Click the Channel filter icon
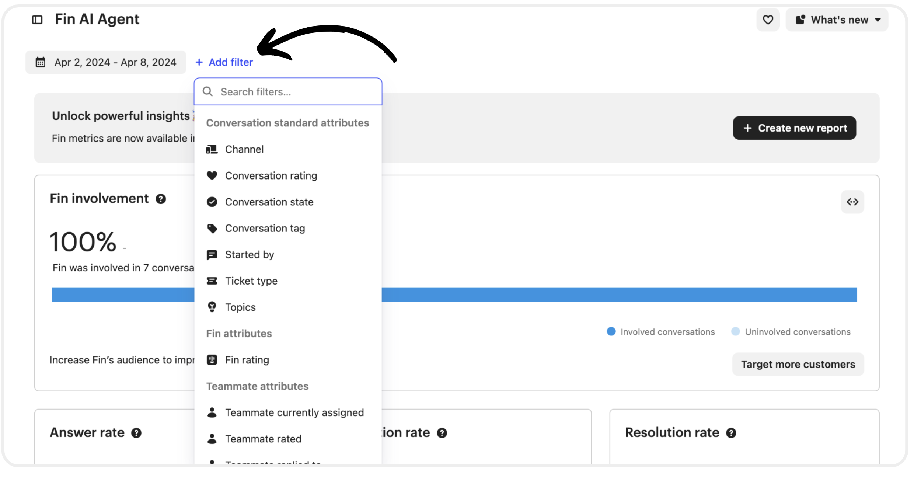 point(212,149)
